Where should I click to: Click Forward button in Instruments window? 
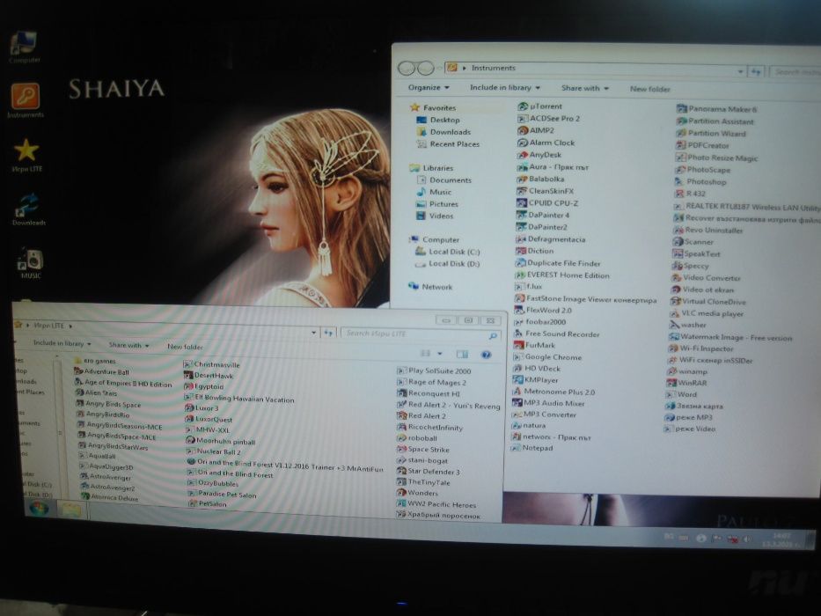[426, 68]
